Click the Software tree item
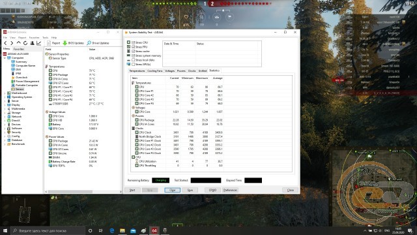This screenshot has height=235, width=417. click(14, 128)
